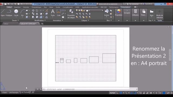
Task: Expand the Bloc panel
Action: 109,20
